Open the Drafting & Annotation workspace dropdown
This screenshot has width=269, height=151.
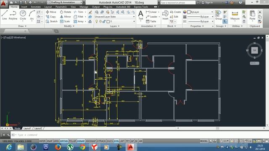[65, 3]
